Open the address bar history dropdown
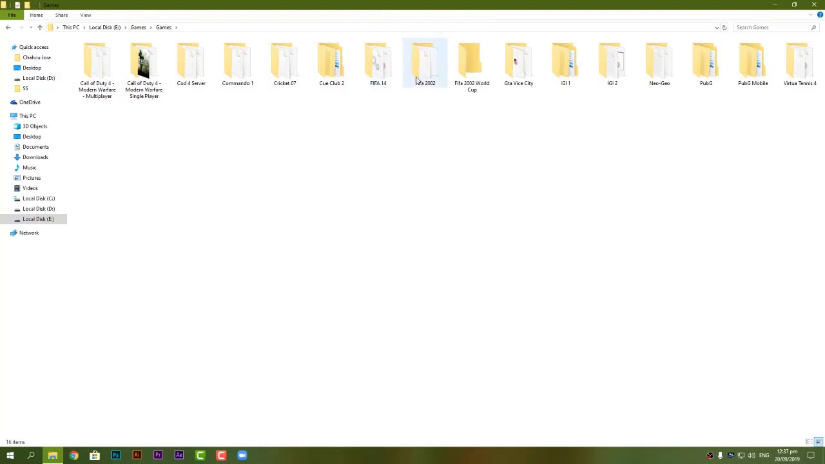 [x=717, y=27]
